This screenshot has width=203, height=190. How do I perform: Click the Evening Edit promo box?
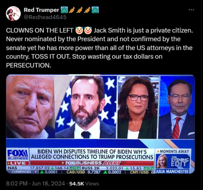click(x=173, y=162)
